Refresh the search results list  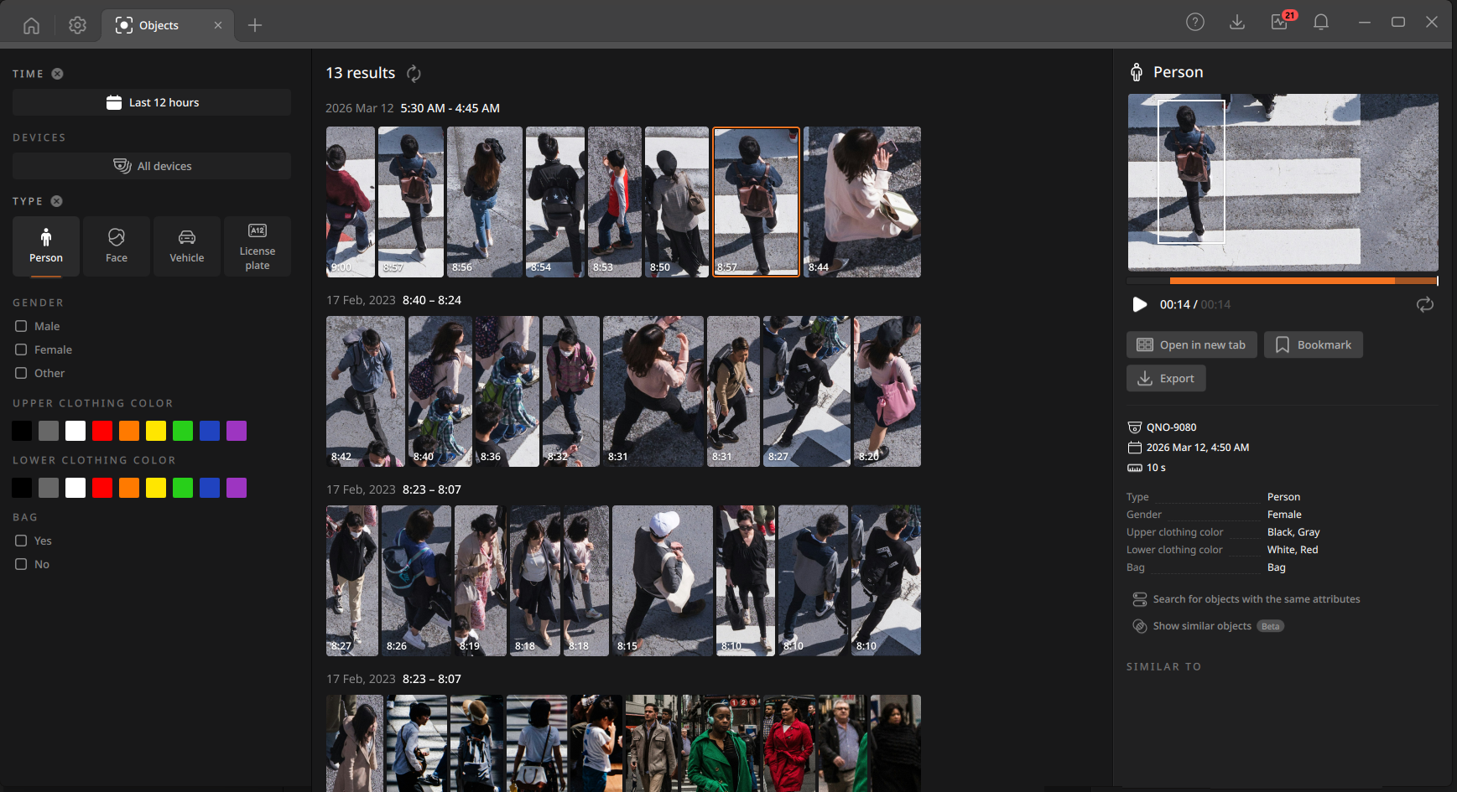tap(414, 74)
